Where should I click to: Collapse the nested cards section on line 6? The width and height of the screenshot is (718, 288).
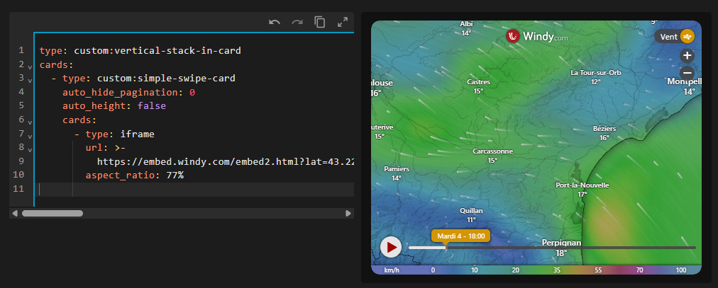pyautogui.click(x=30, y=121)
